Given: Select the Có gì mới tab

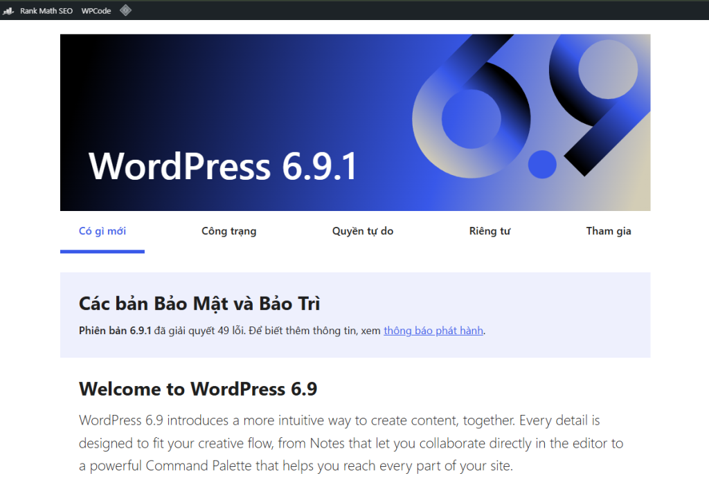Looking at the screenshot, I should tap(102, 231).
